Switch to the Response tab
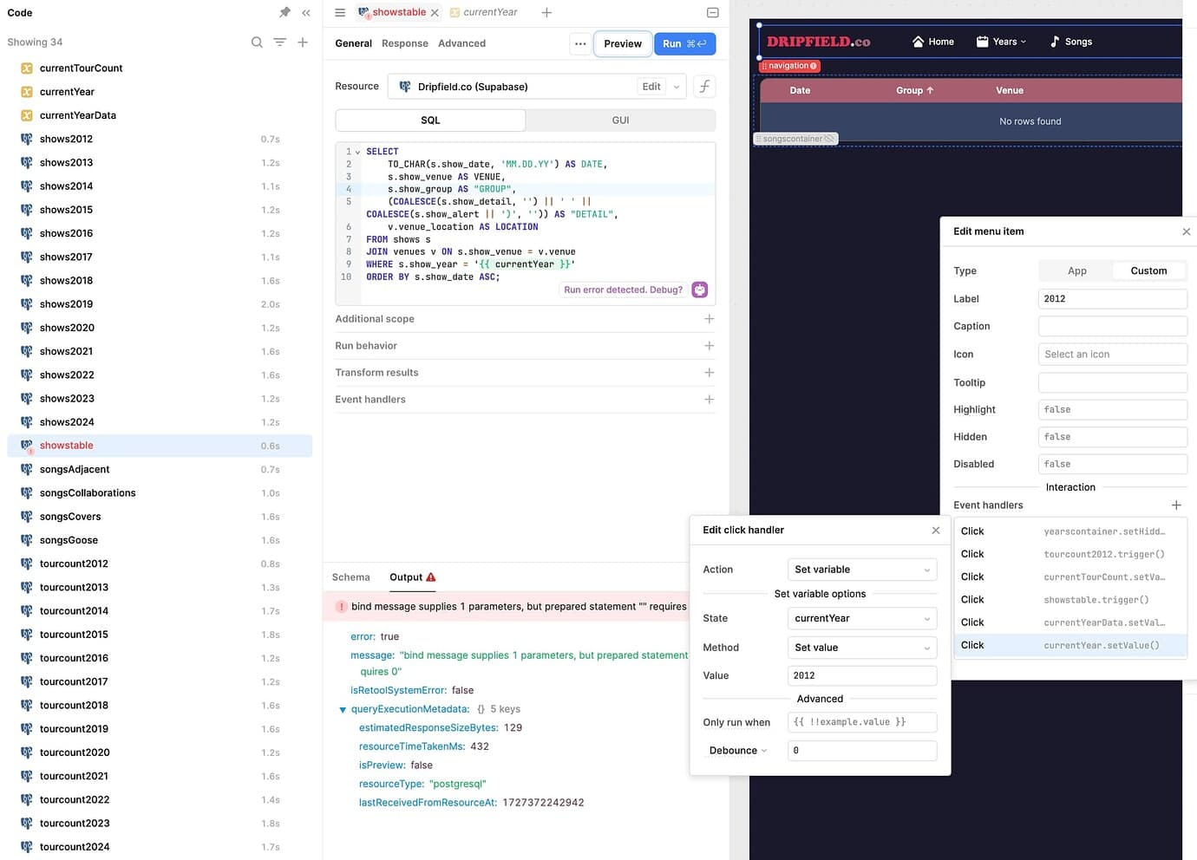Screen dimensions: 1197x860 point(405,43)
